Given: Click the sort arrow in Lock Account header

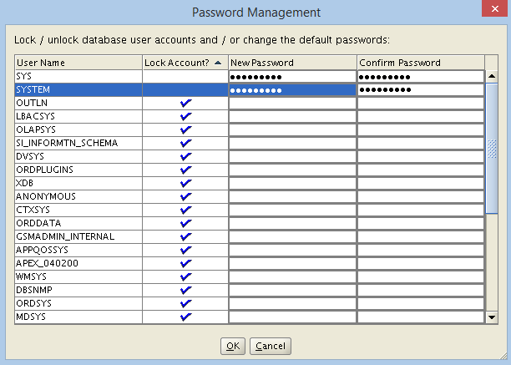Looking at the screenshot, I should pos(218,63).
